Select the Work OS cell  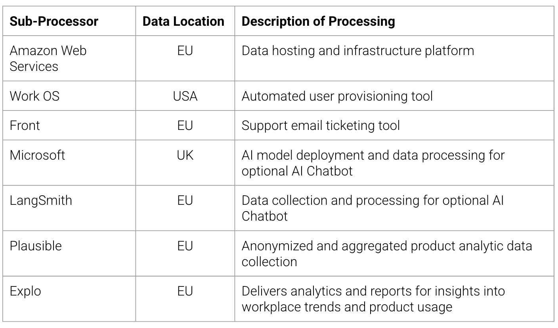point(69,96)
